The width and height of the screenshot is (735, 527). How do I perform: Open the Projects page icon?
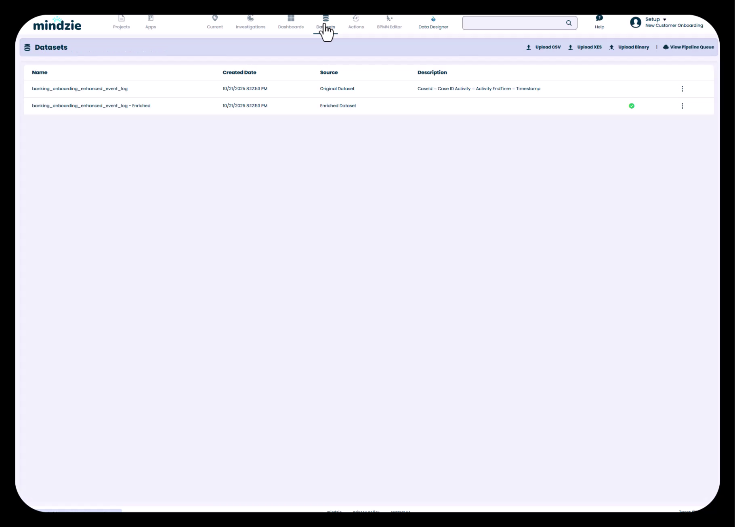(x=121, y=19)
